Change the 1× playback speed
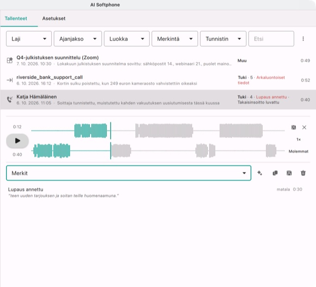Image resolution: width=316 pixels, height=287 pixels. 298,139
